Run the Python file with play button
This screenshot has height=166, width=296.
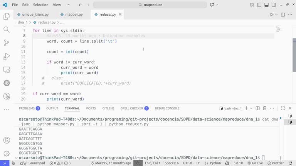coord(272,15)
